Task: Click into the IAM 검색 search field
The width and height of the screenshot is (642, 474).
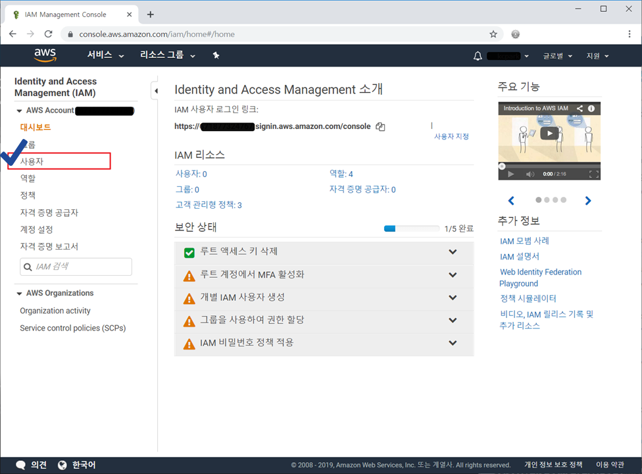Action: pyautogui.click(x=76, y=267)
